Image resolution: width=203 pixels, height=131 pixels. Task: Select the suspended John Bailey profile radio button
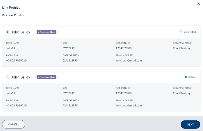[x=8, y=32]
